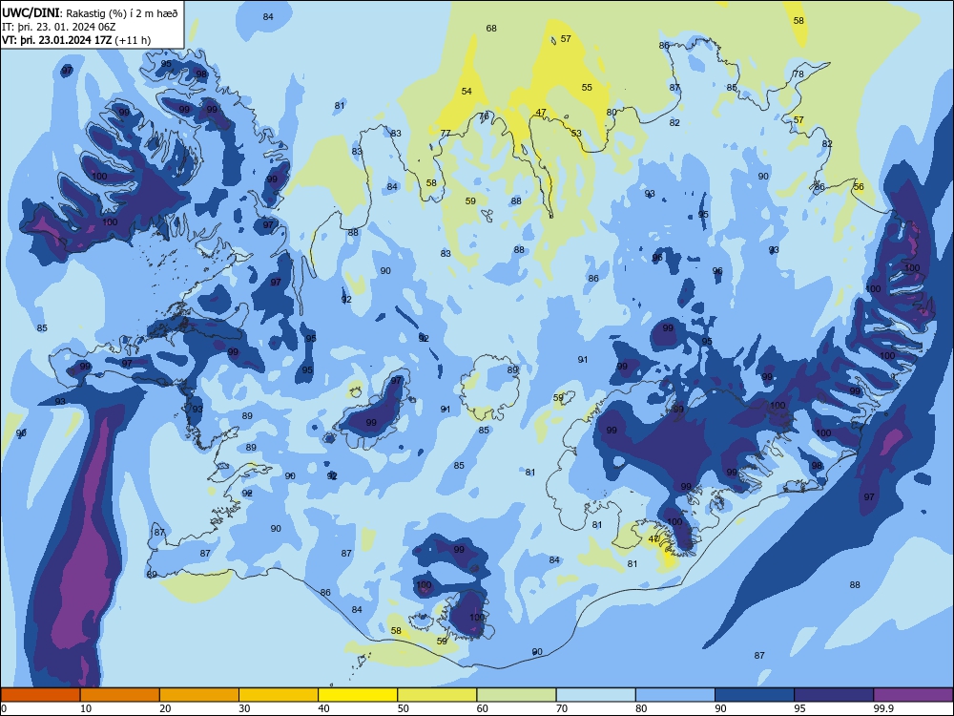Select the 'Rakastig (%) í 2 m hæð' label
Screen dimensions: 954x716
click(122, 13)
